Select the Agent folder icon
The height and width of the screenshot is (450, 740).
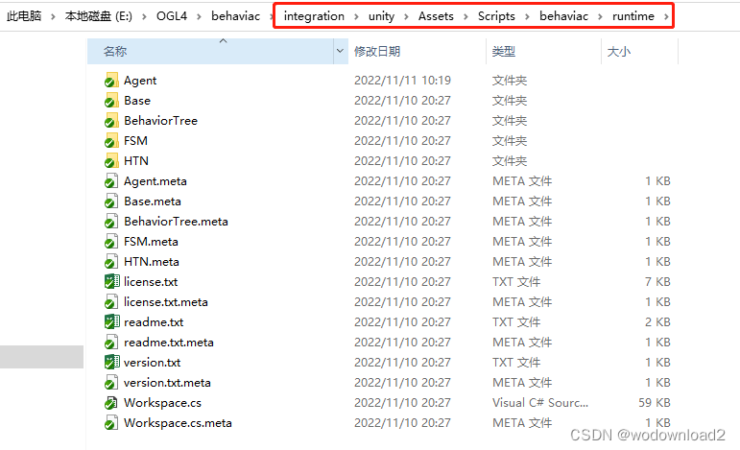click(x=111, y=81)
